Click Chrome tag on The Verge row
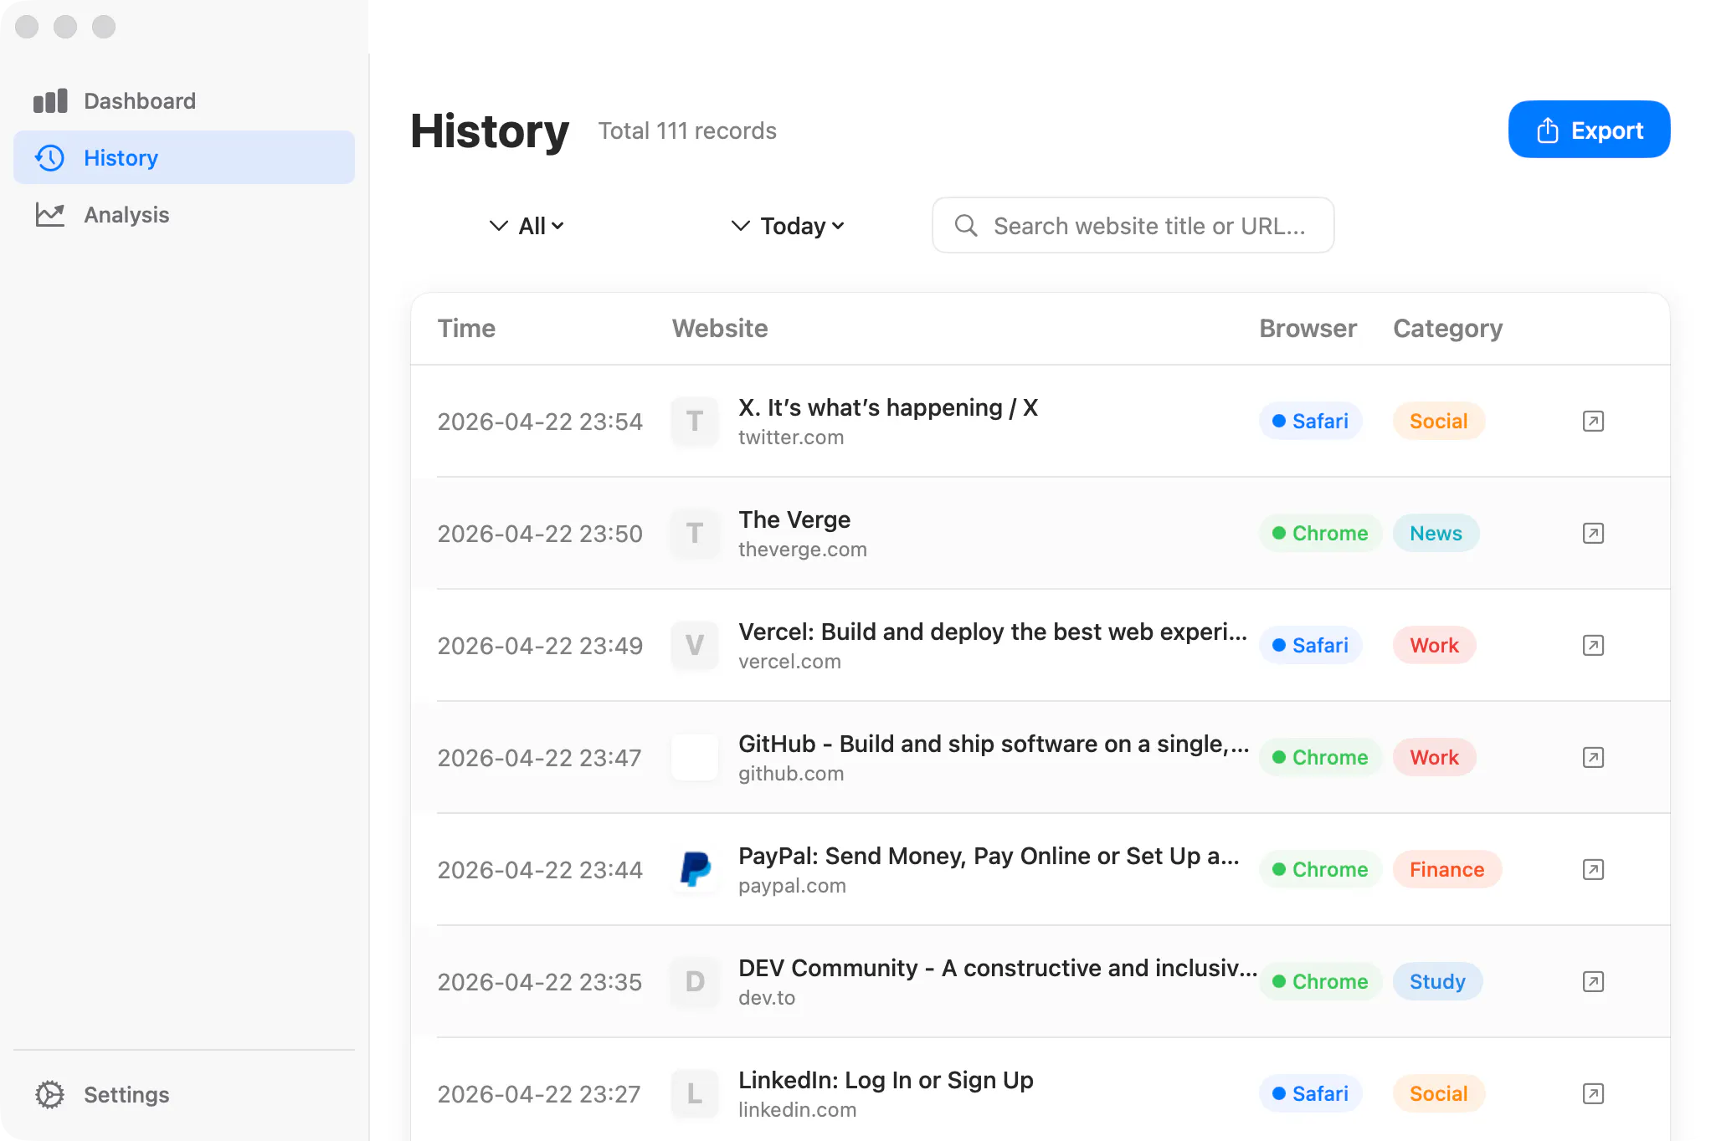The image size is (1711, 1141). tap(1320, 534)
